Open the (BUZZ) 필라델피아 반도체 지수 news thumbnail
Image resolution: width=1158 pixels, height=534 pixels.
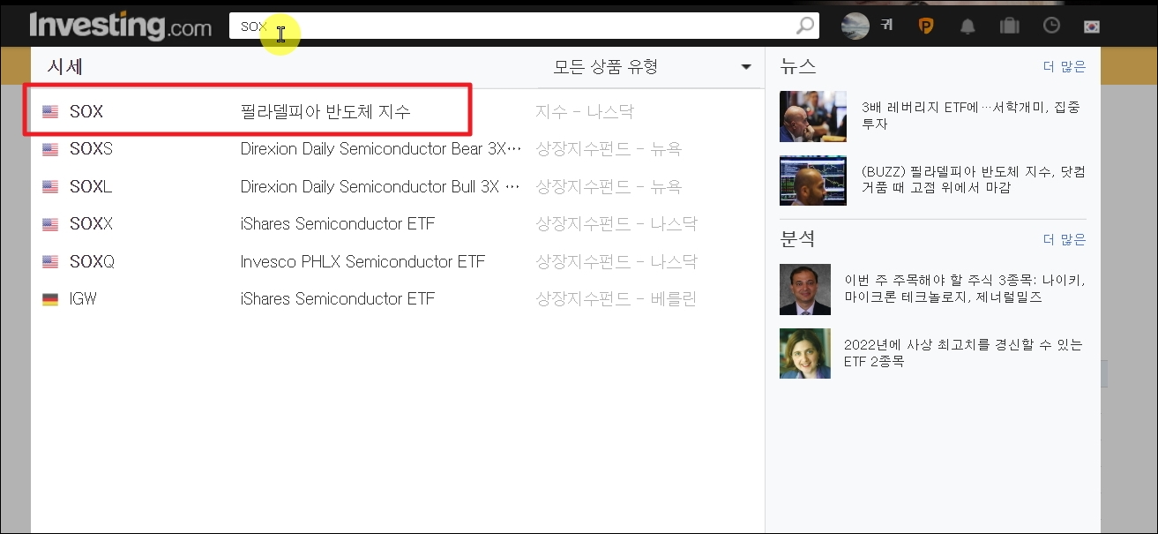(813, 181)
